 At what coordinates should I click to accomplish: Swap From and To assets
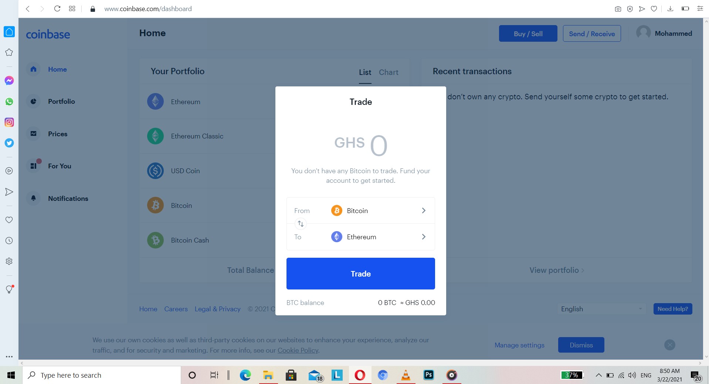[301, 224]
